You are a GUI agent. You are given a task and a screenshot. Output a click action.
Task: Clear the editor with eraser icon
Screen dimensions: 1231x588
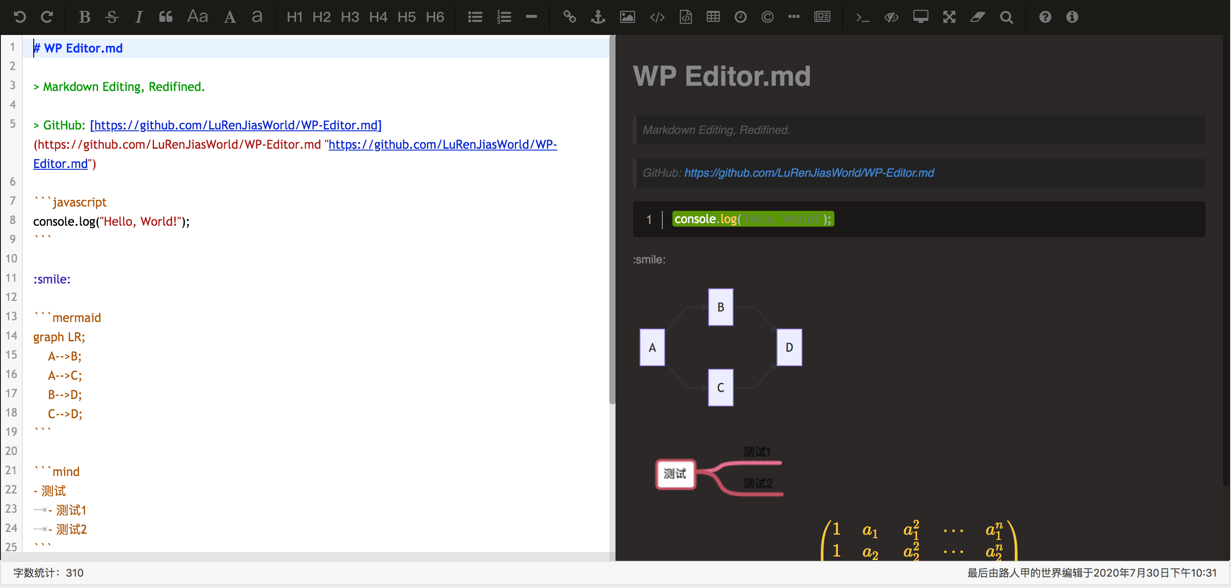click(x=977, y=17)
